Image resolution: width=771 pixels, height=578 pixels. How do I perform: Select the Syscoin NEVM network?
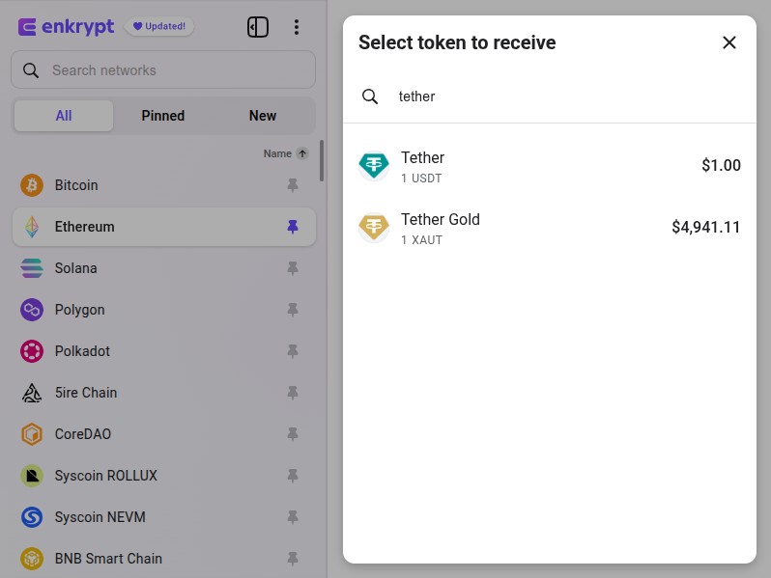tap(163, 517)
